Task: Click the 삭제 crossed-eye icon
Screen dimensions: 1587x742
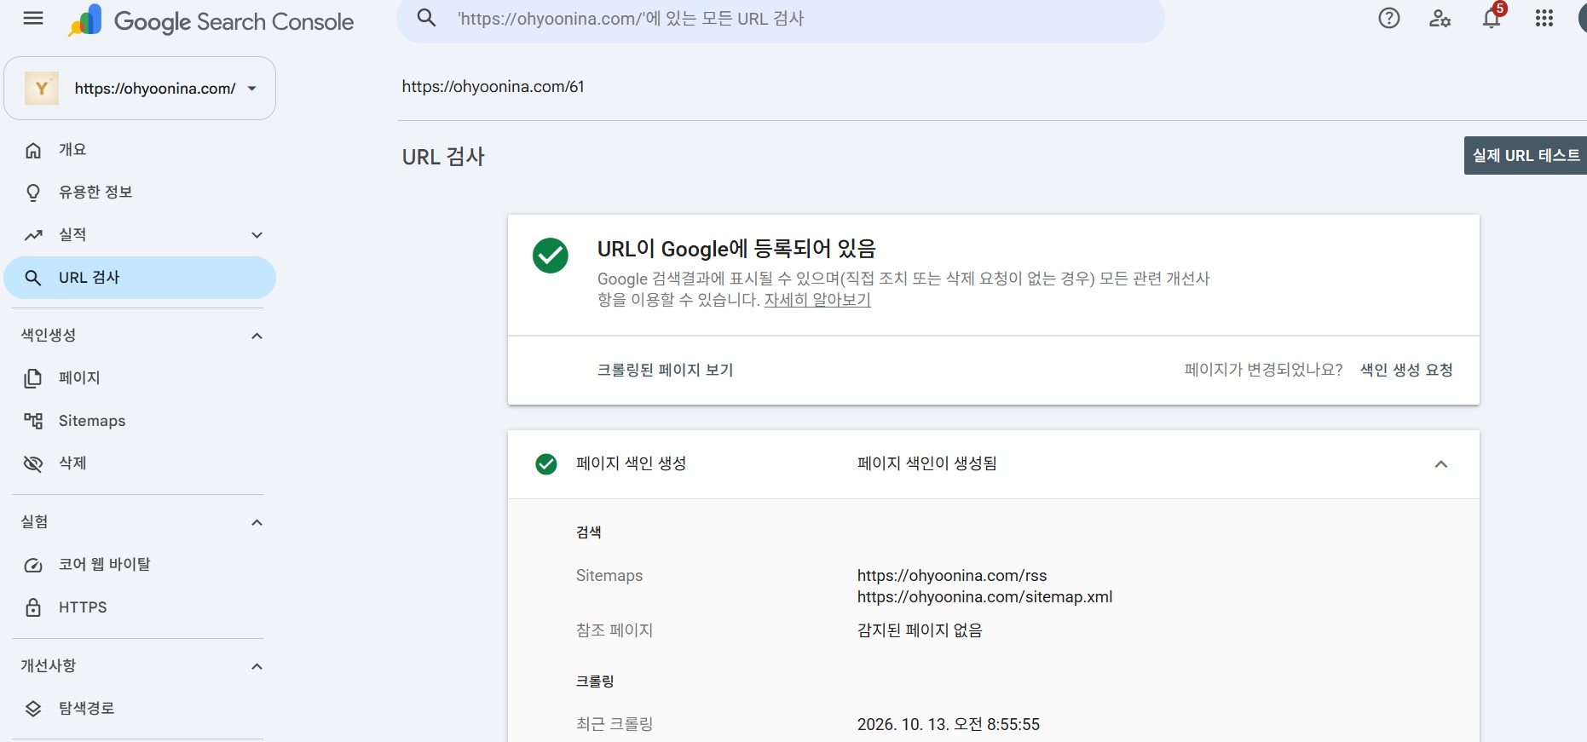Action: click(33, 463)
